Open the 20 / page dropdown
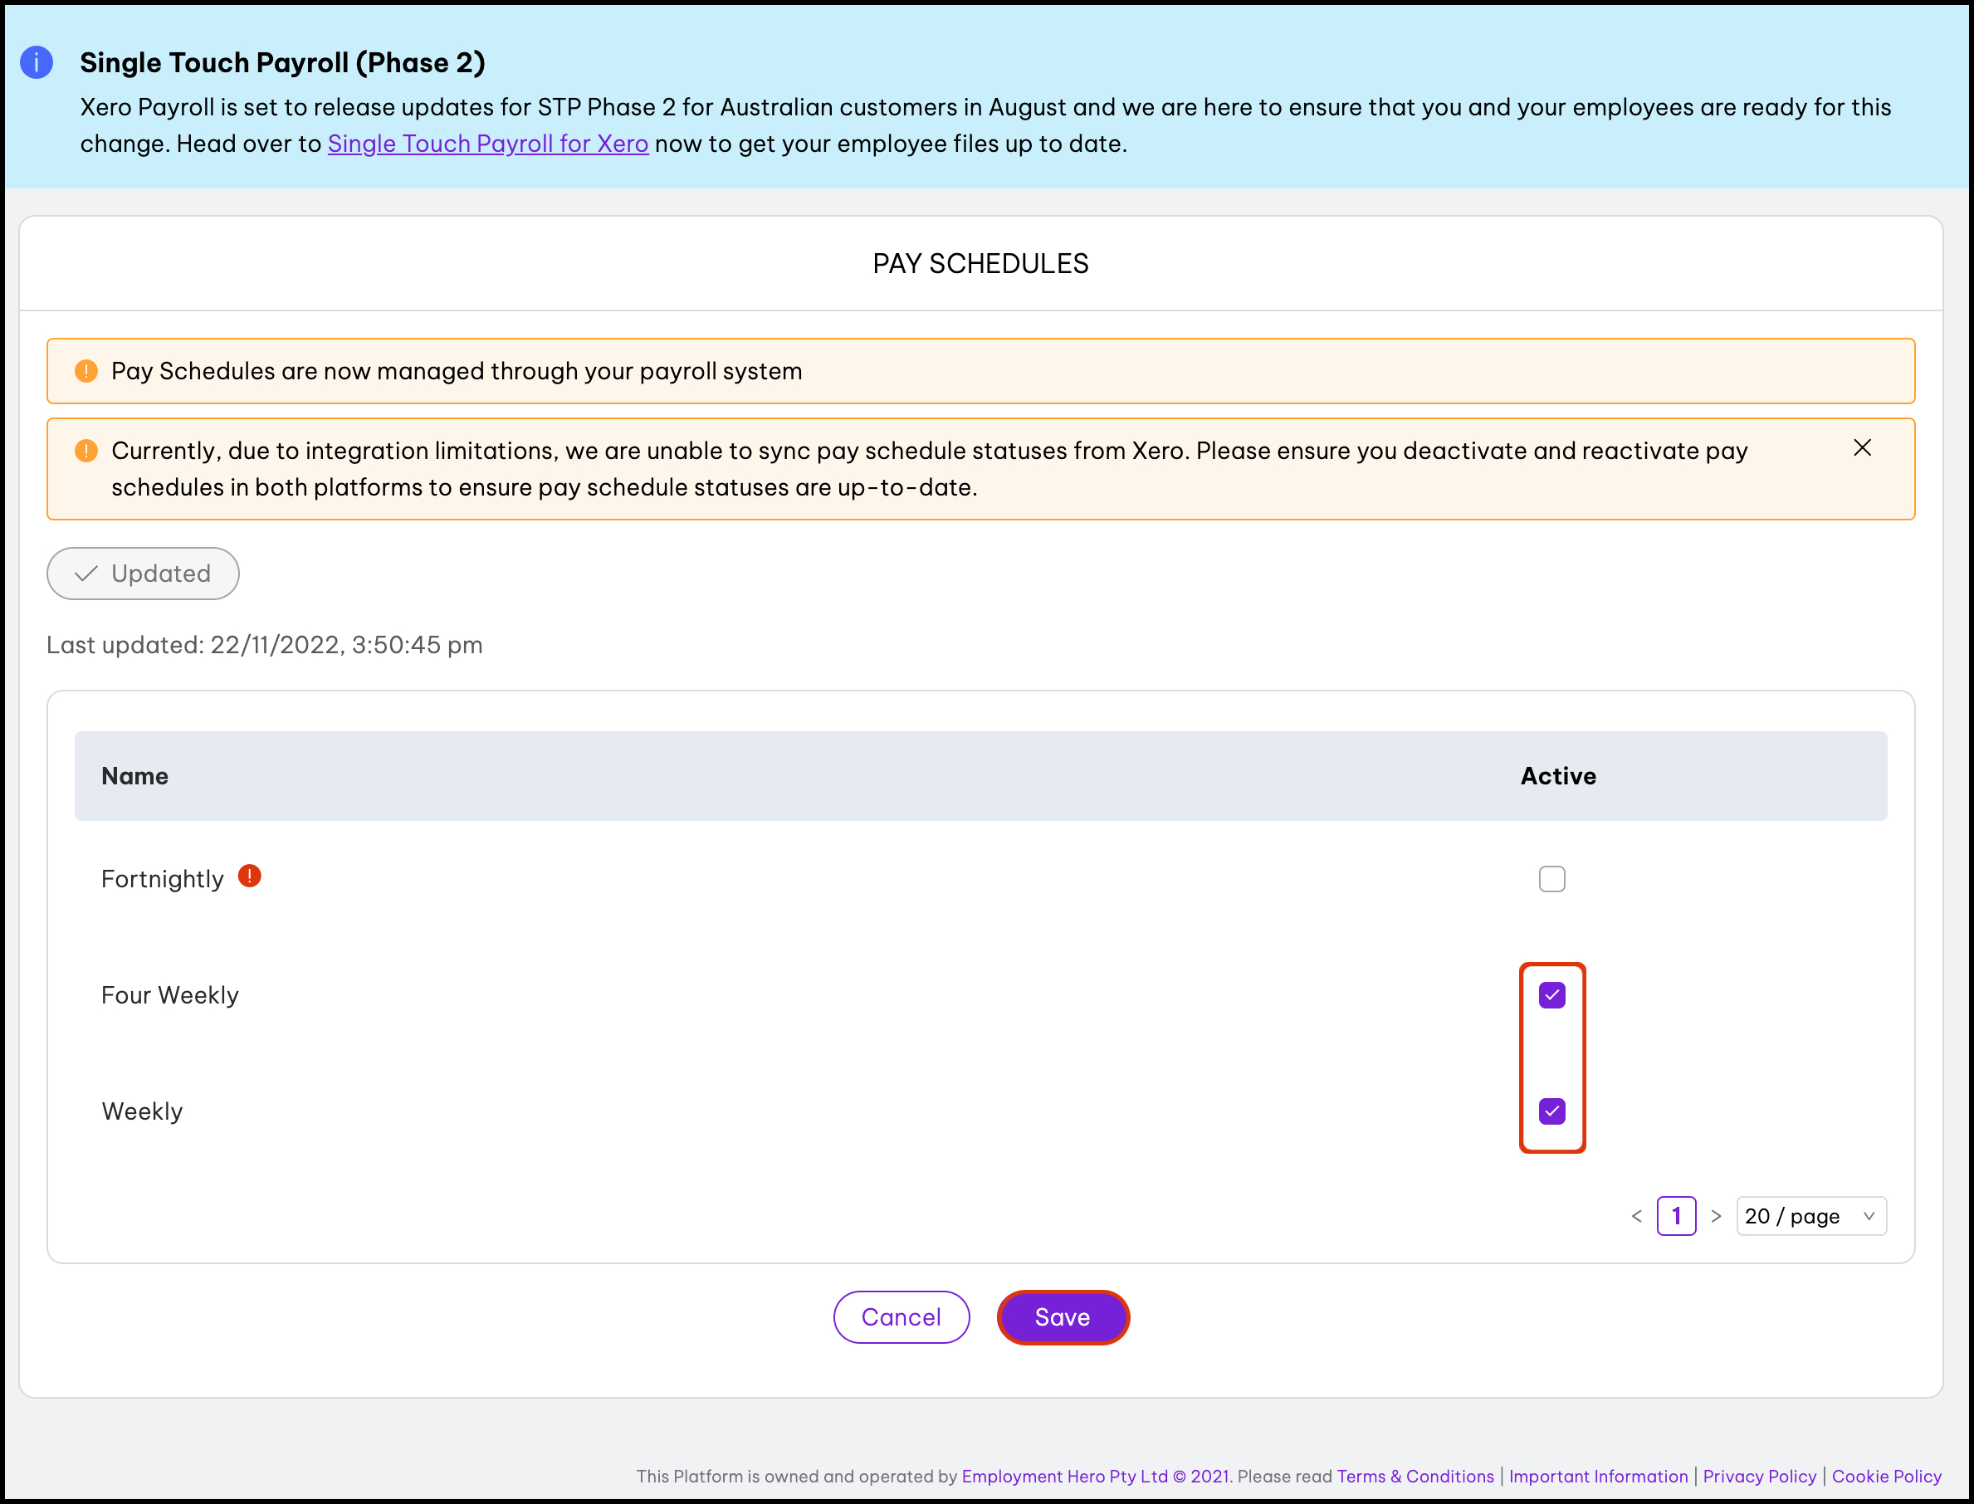This screenshot has height=1504, width=1974. [1810, 1216]
